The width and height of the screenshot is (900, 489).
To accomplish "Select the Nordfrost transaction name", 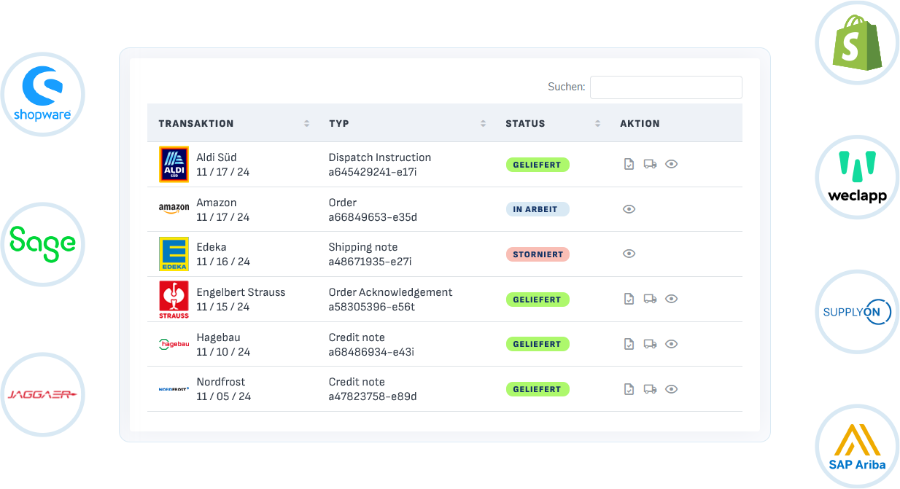I will [x=221, y=382].
